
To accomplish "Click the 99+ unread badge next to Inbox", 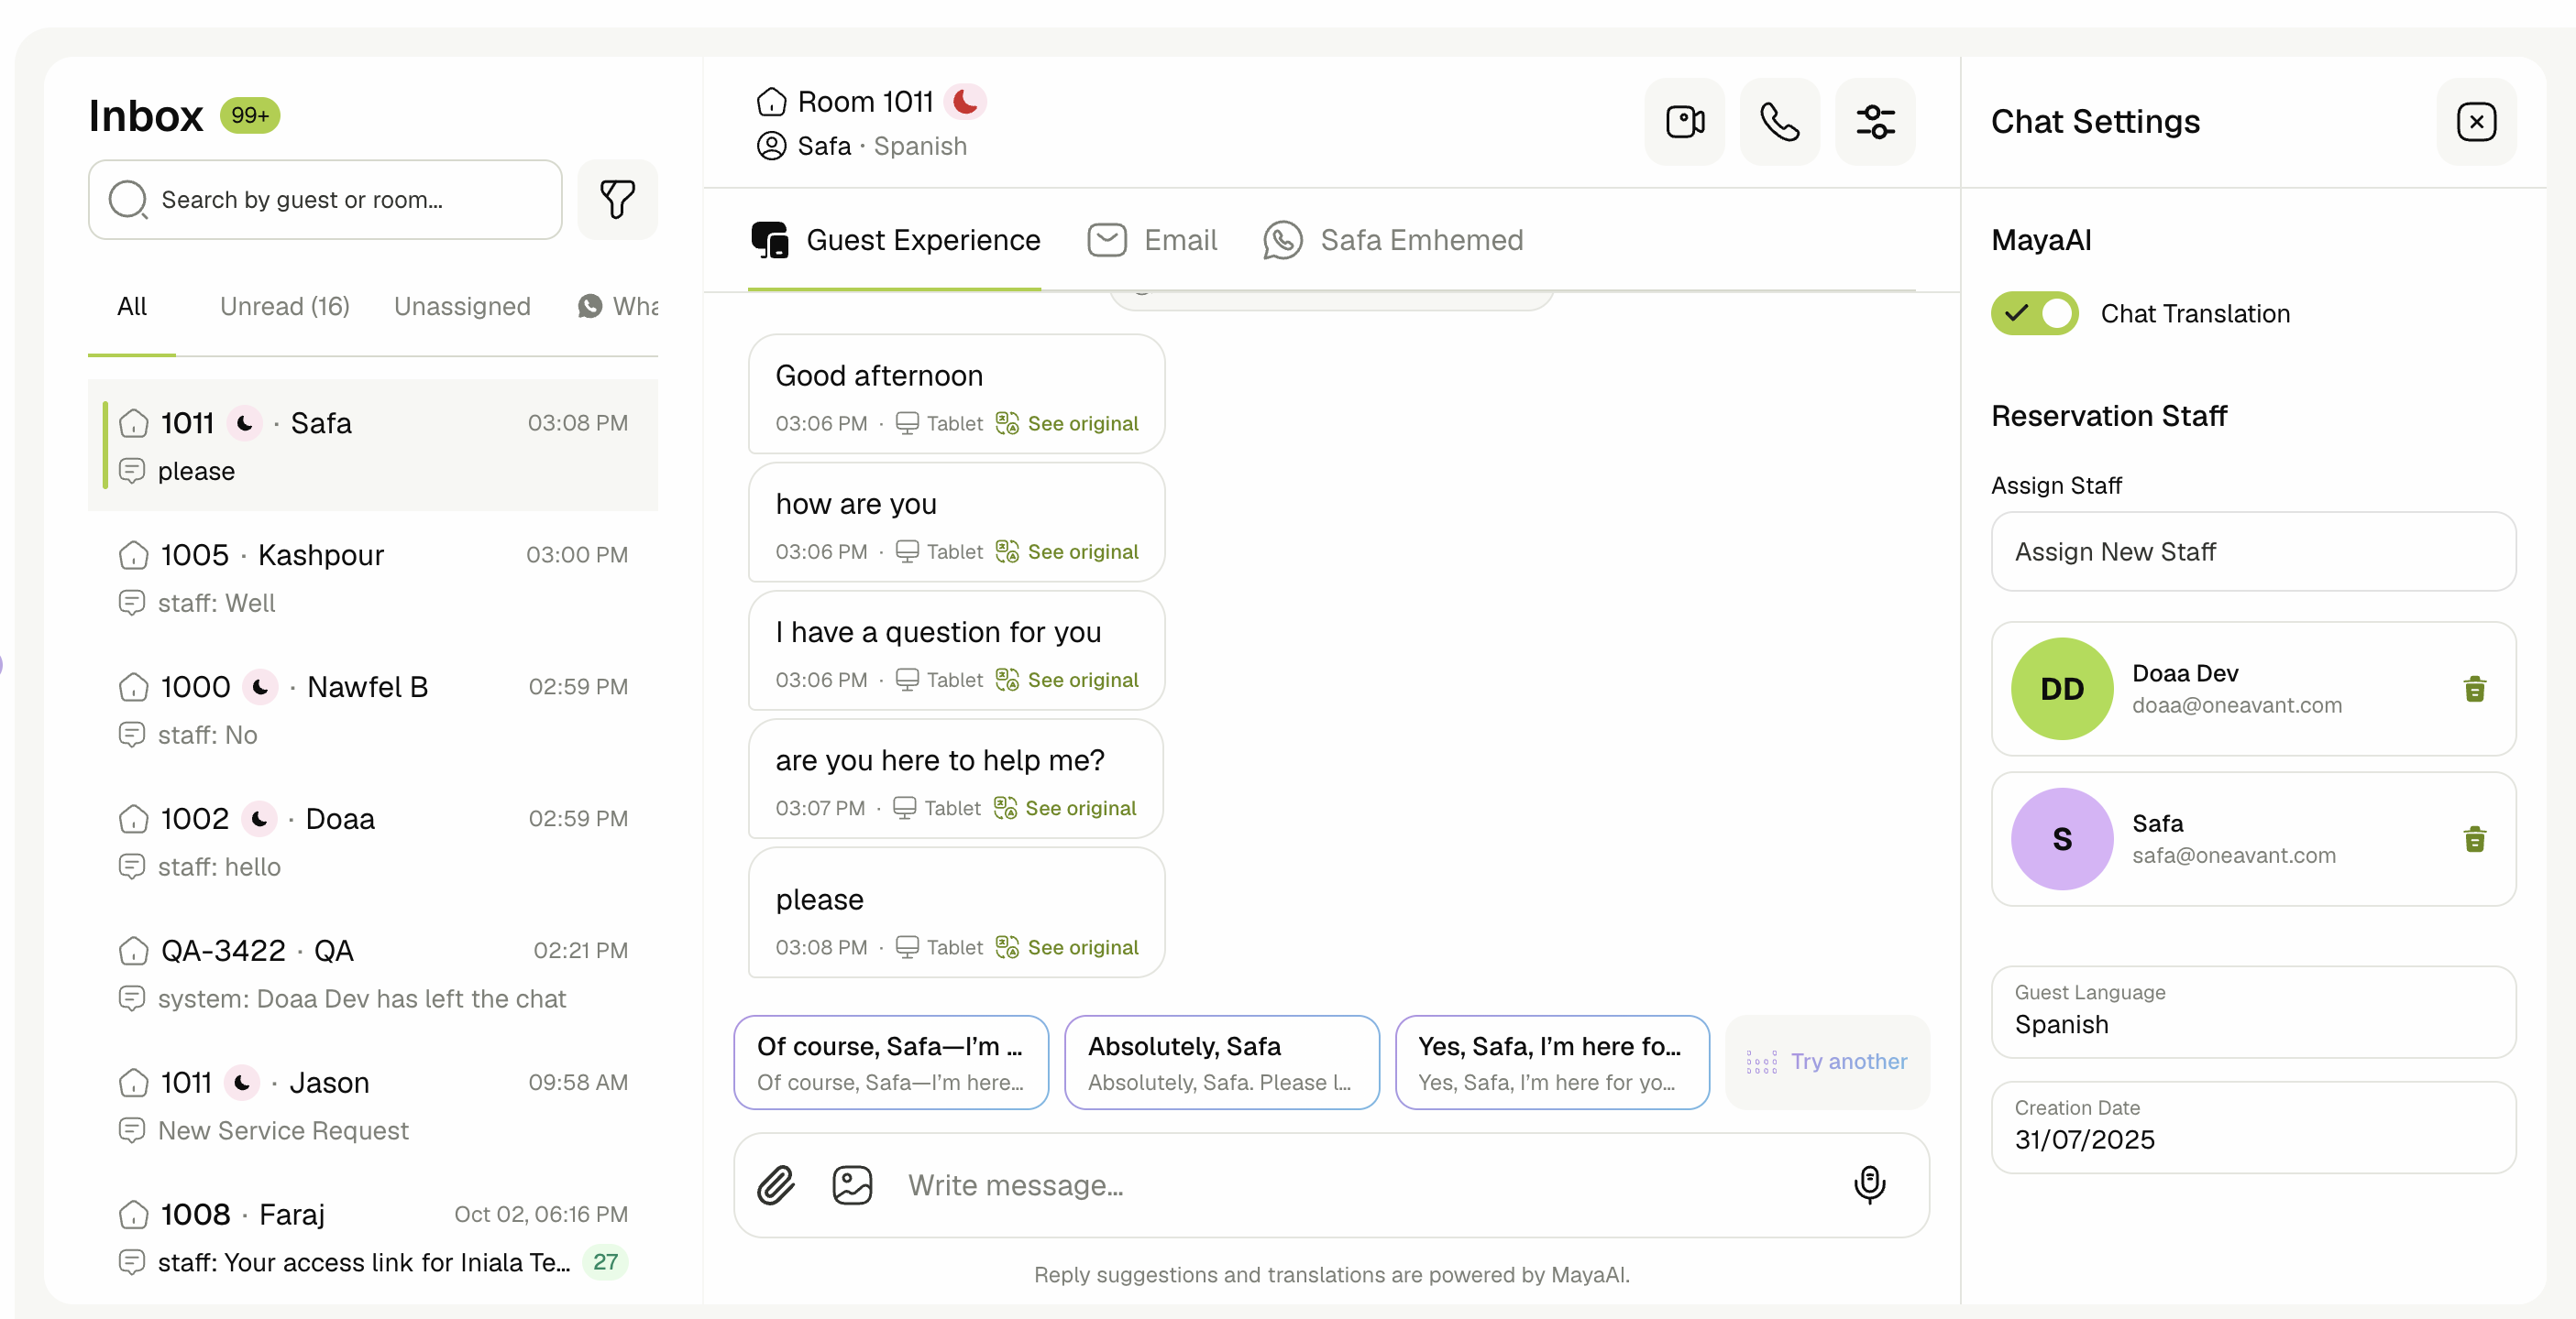I will click(x=250, y=116).
